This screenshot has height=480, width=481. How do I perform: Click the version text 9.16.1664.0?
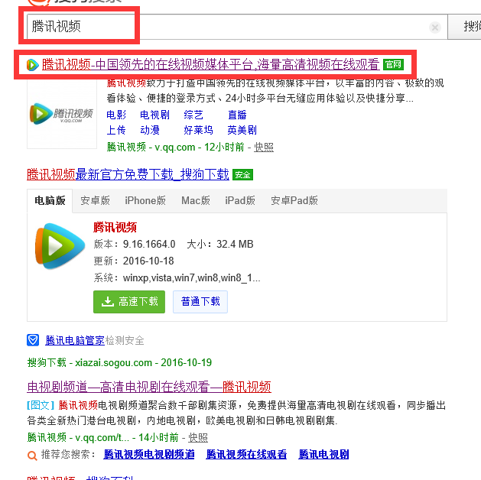[x=149, y=245]
